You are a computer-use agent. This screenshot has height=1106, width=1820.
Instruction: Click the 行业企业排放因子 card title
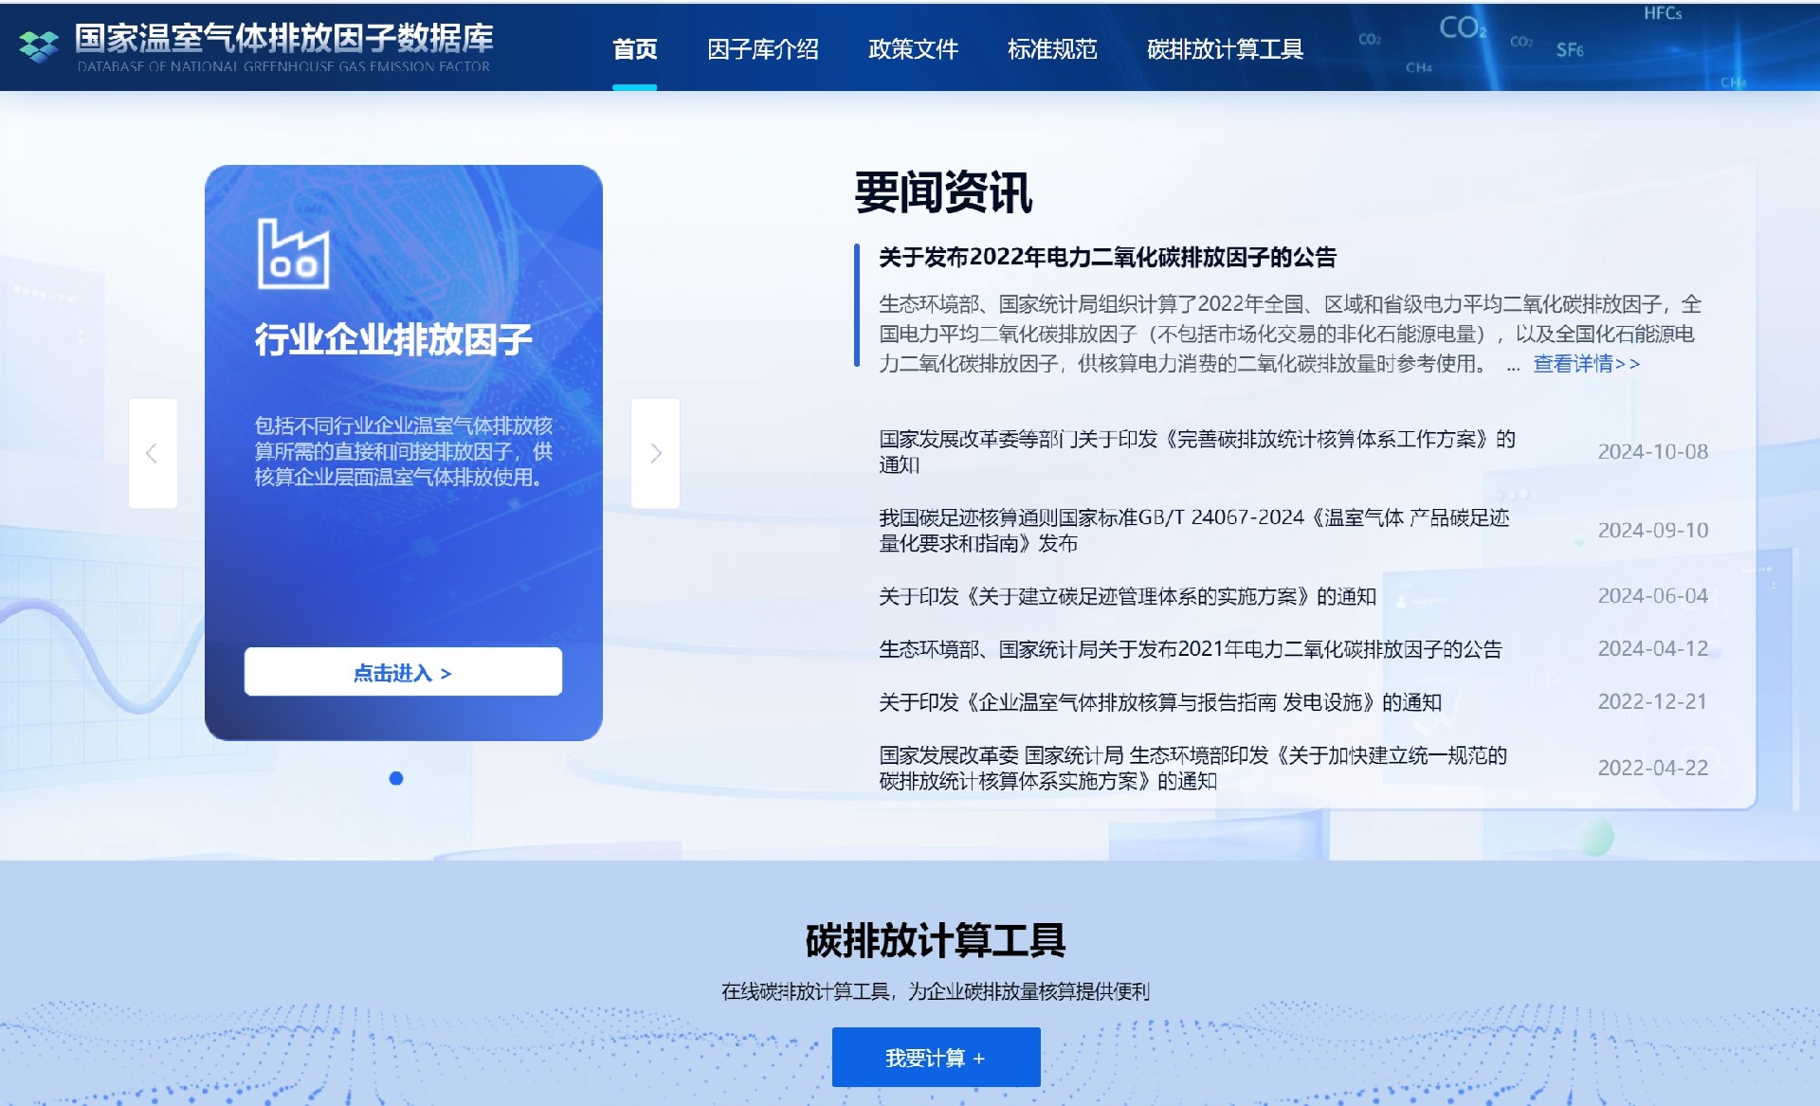click(x=393, y=339)
